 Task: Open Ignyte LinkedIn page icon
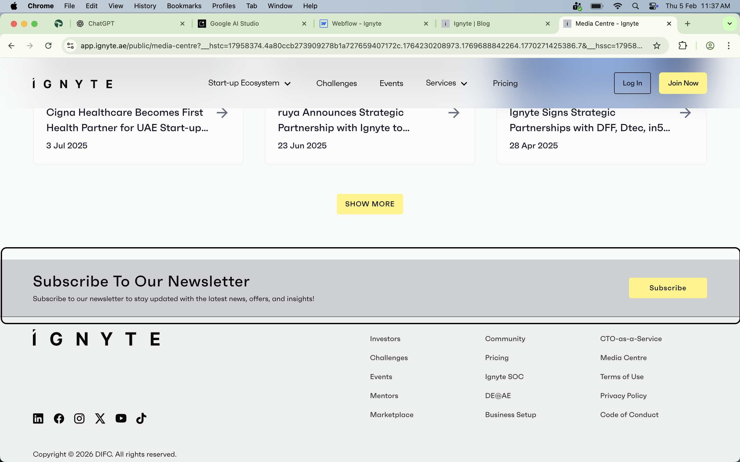click(x=38, y=418)
